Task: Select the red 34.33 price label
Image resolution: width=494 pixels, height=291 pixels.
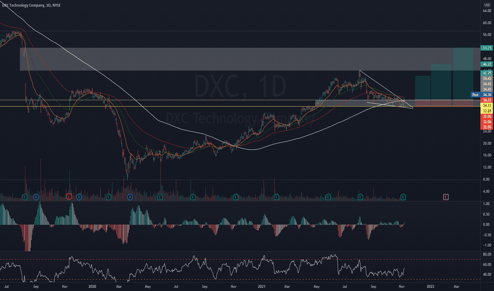Action: pyautogui.click(x=487, y=100)
